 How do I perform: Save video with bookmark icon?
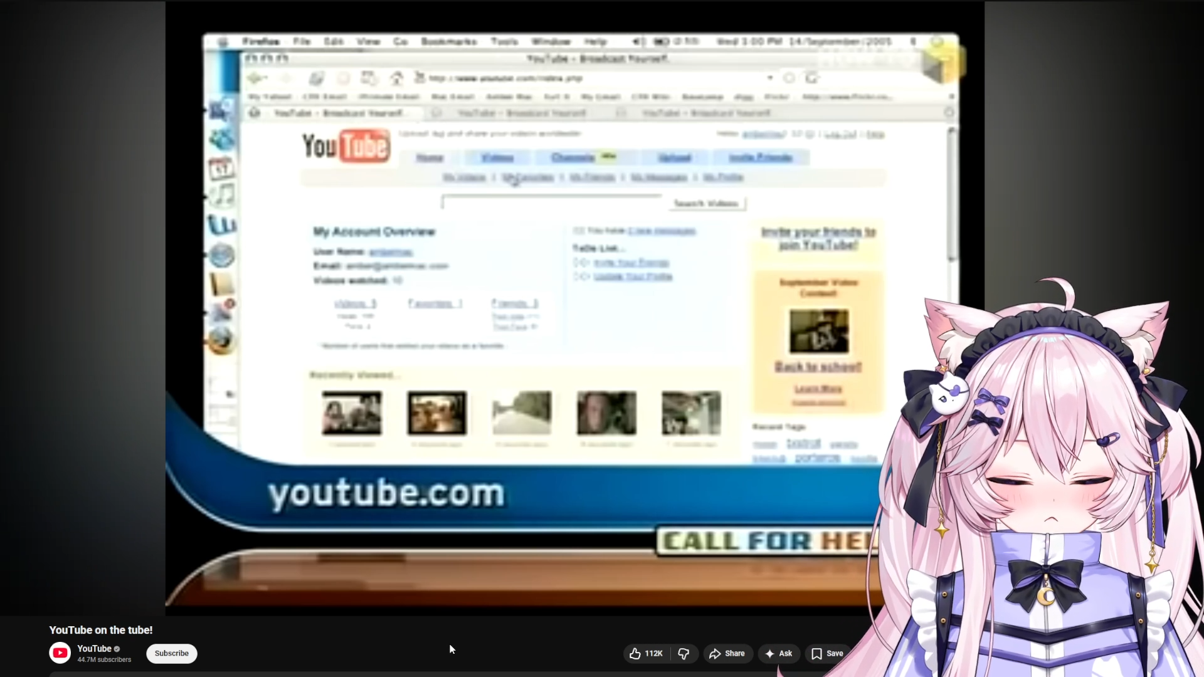827,653
